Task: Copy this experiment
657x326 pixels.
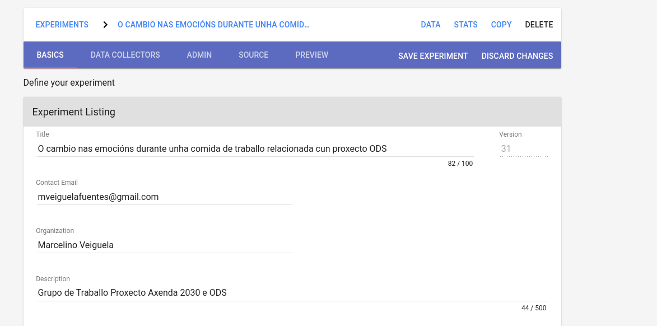Action: click(501, 25)
